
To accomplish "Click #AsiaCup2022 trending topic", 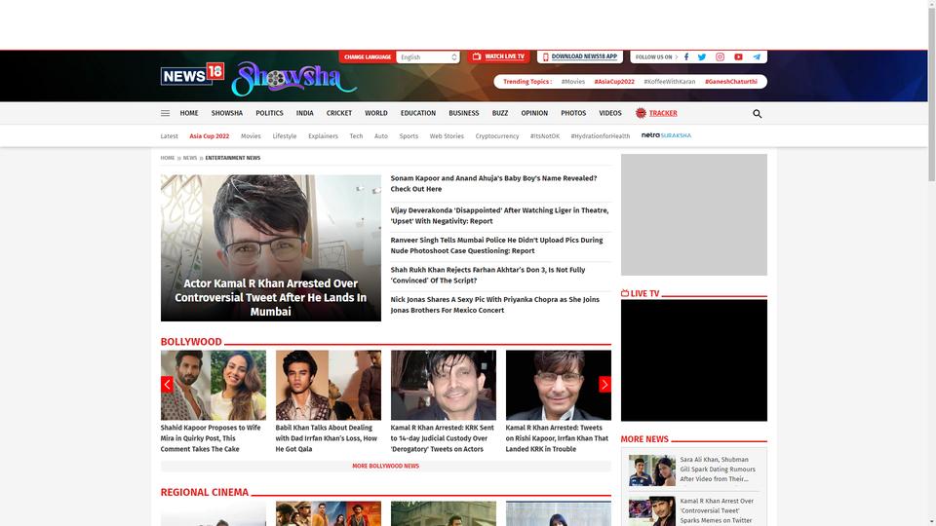I will point(614,82).
